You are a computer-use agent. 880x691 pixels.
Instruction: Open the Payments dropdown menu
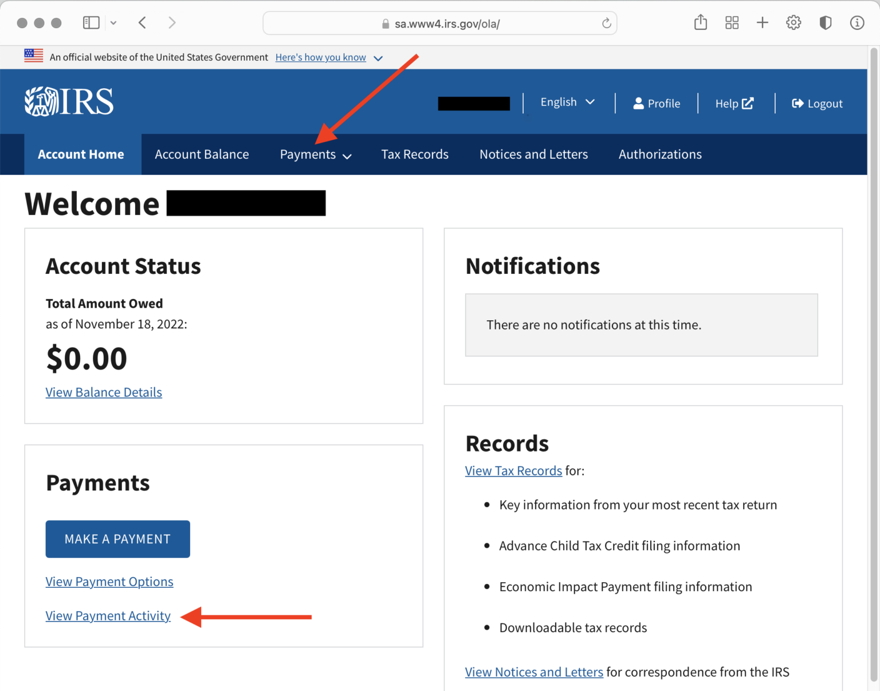[315, 154]
